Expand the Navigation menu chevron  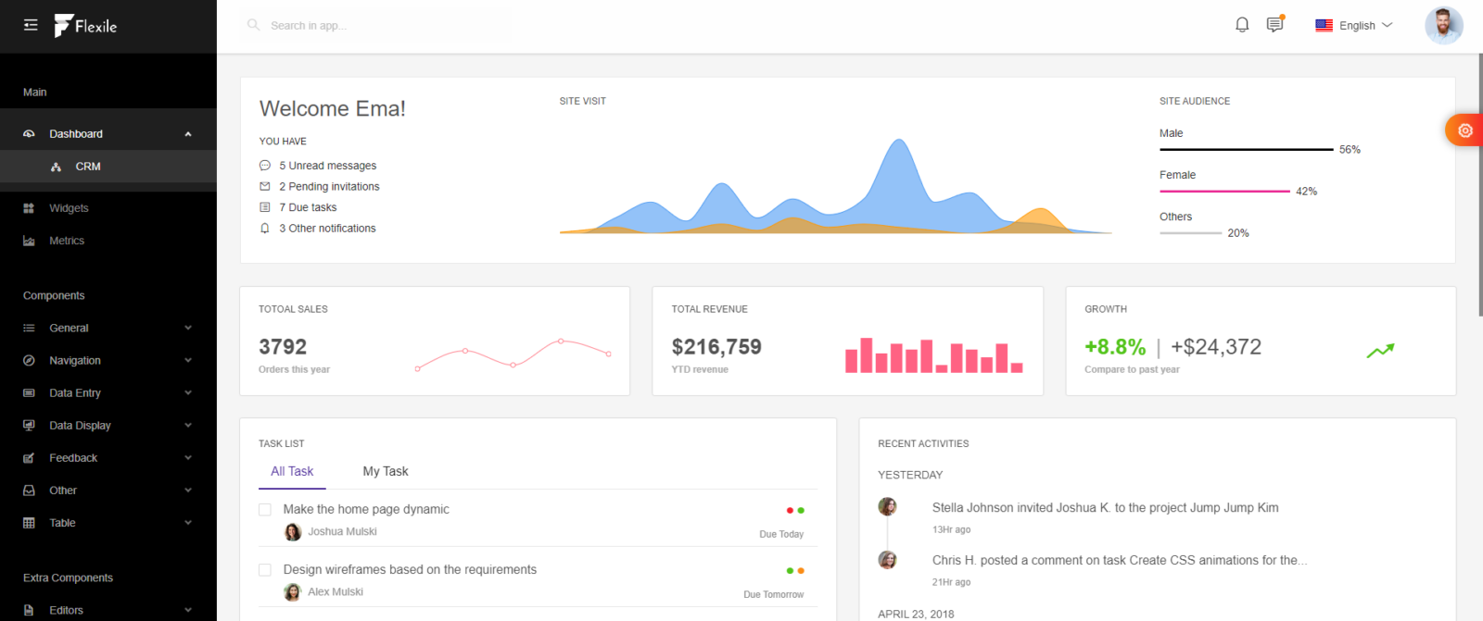[188, 360]
